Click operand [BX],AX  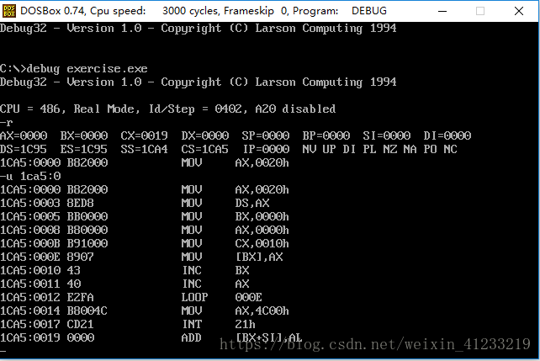(259, 257)
